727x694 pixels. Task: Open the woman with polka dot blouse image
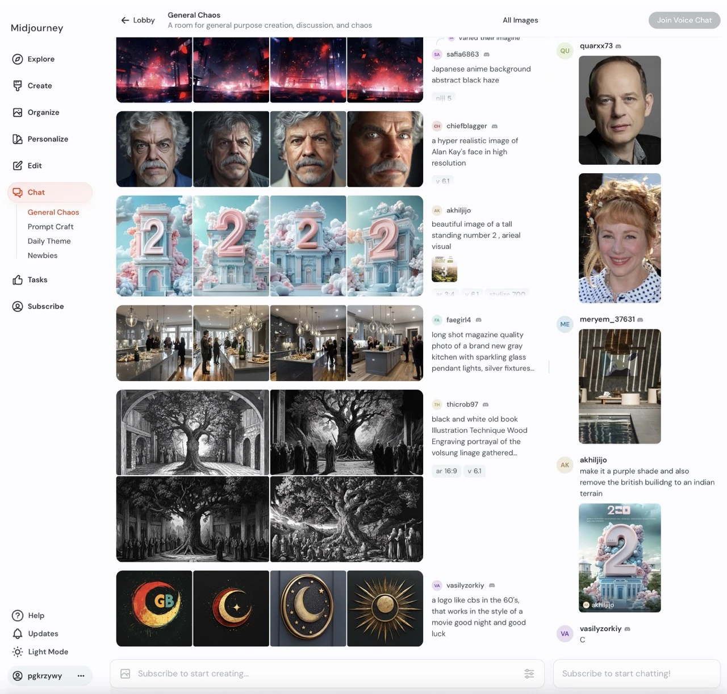620,238
